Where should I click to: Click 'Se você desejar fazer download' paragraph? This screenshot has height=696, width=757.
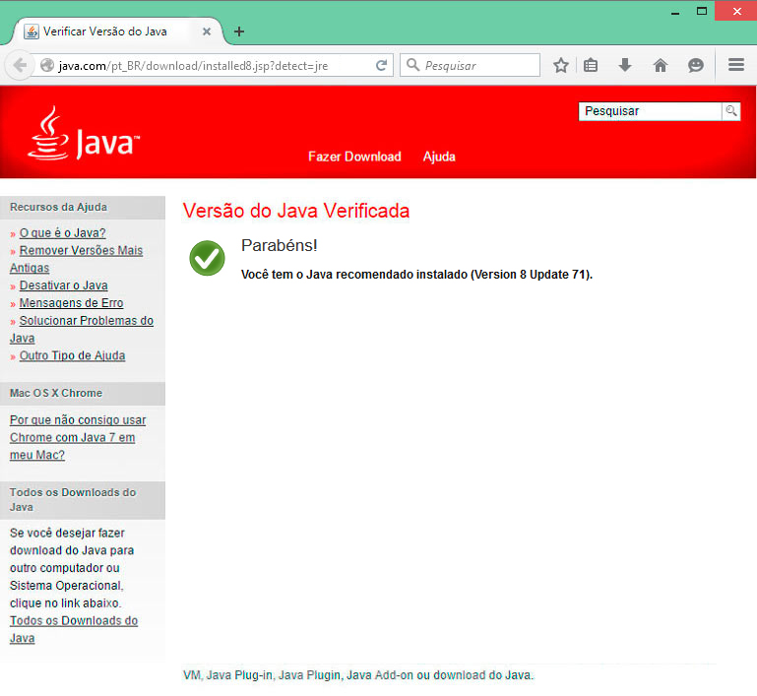pyautogui.click(x=72, y=568)
